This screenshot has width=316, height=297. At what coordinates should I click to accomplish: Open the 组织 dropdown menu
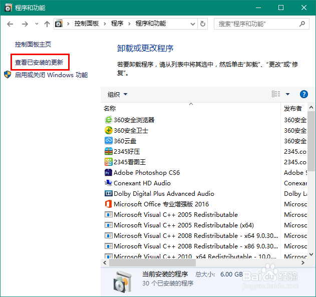click(117, 94)
